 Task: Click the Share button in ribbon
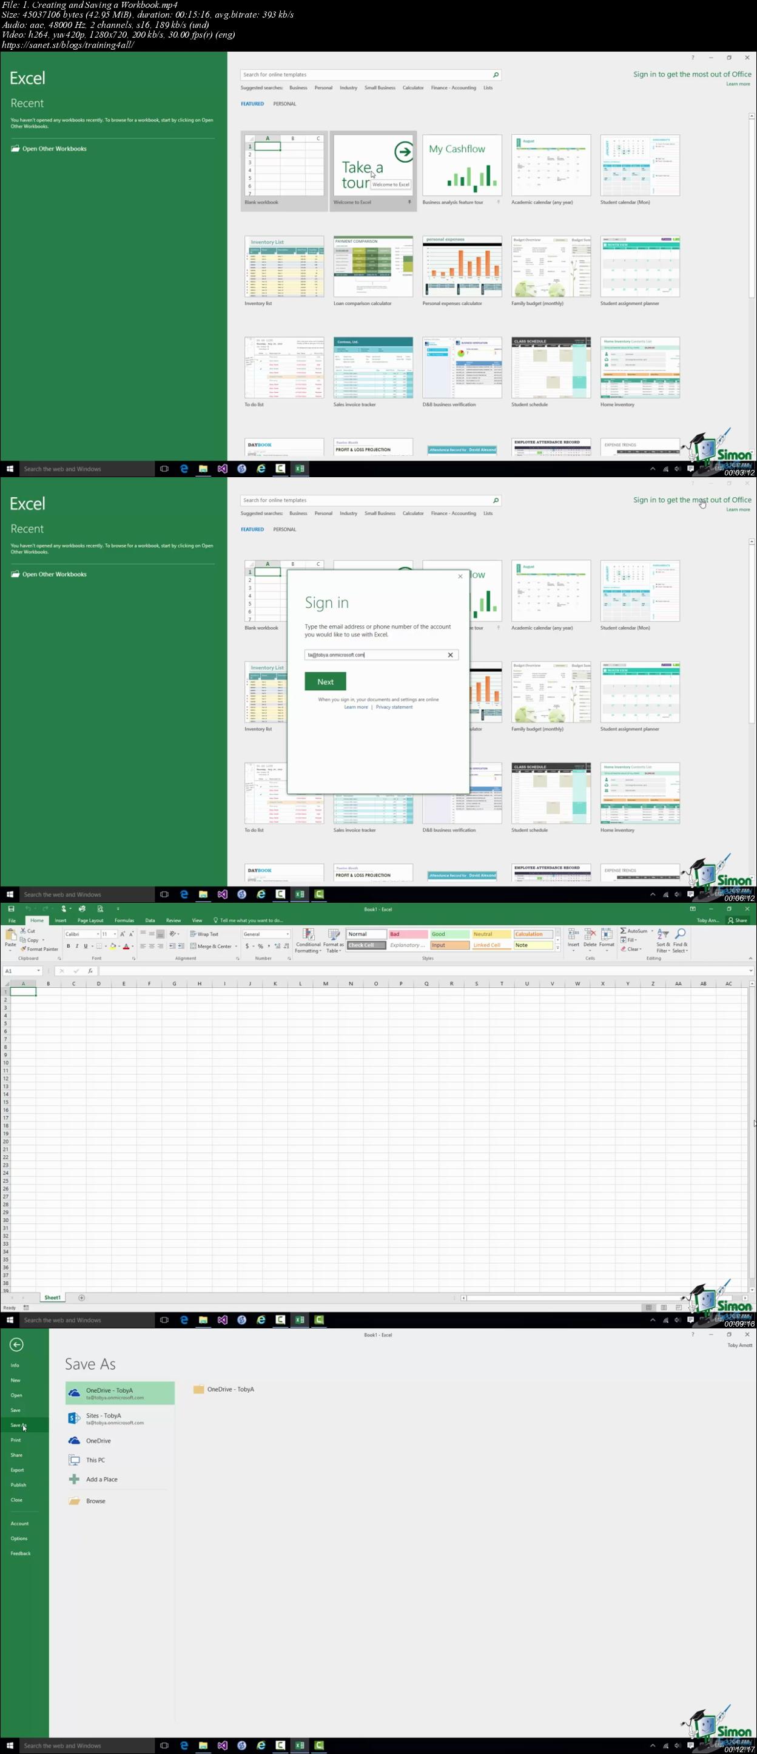(x=737, y=920)
